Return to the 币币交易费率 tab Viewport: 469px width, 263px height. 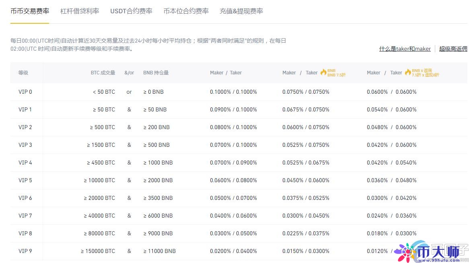coord(29,11)
